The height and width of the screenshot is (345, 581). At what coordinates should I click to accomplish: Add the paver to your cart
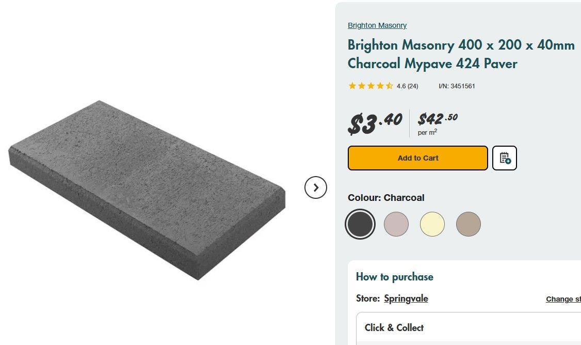(x=417, y=158)
